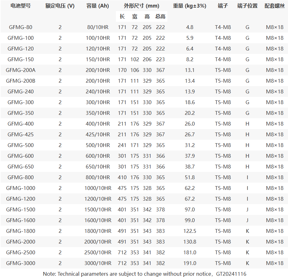Select the 端子位置 column header
288x277 pixels.
247,6
